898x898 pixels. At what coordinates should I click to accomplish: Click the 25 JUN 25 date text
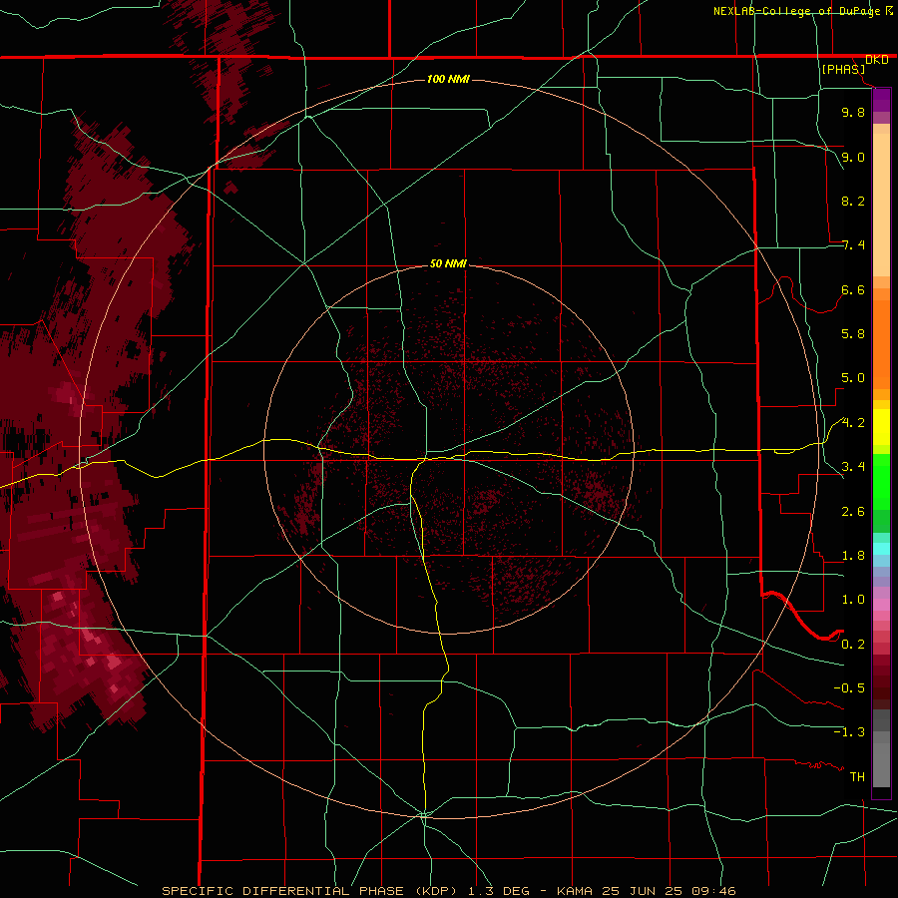(644, 891)
